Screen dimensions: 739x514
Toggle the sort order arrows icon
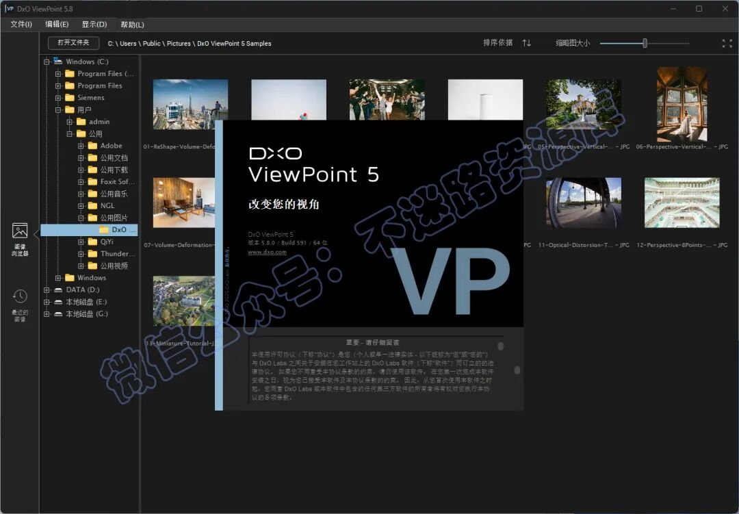526,43
